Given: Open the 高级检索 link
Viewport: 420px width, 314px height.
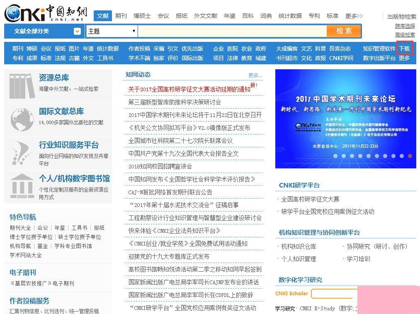Looking at the screenshot, I should (x=405, y=35).
